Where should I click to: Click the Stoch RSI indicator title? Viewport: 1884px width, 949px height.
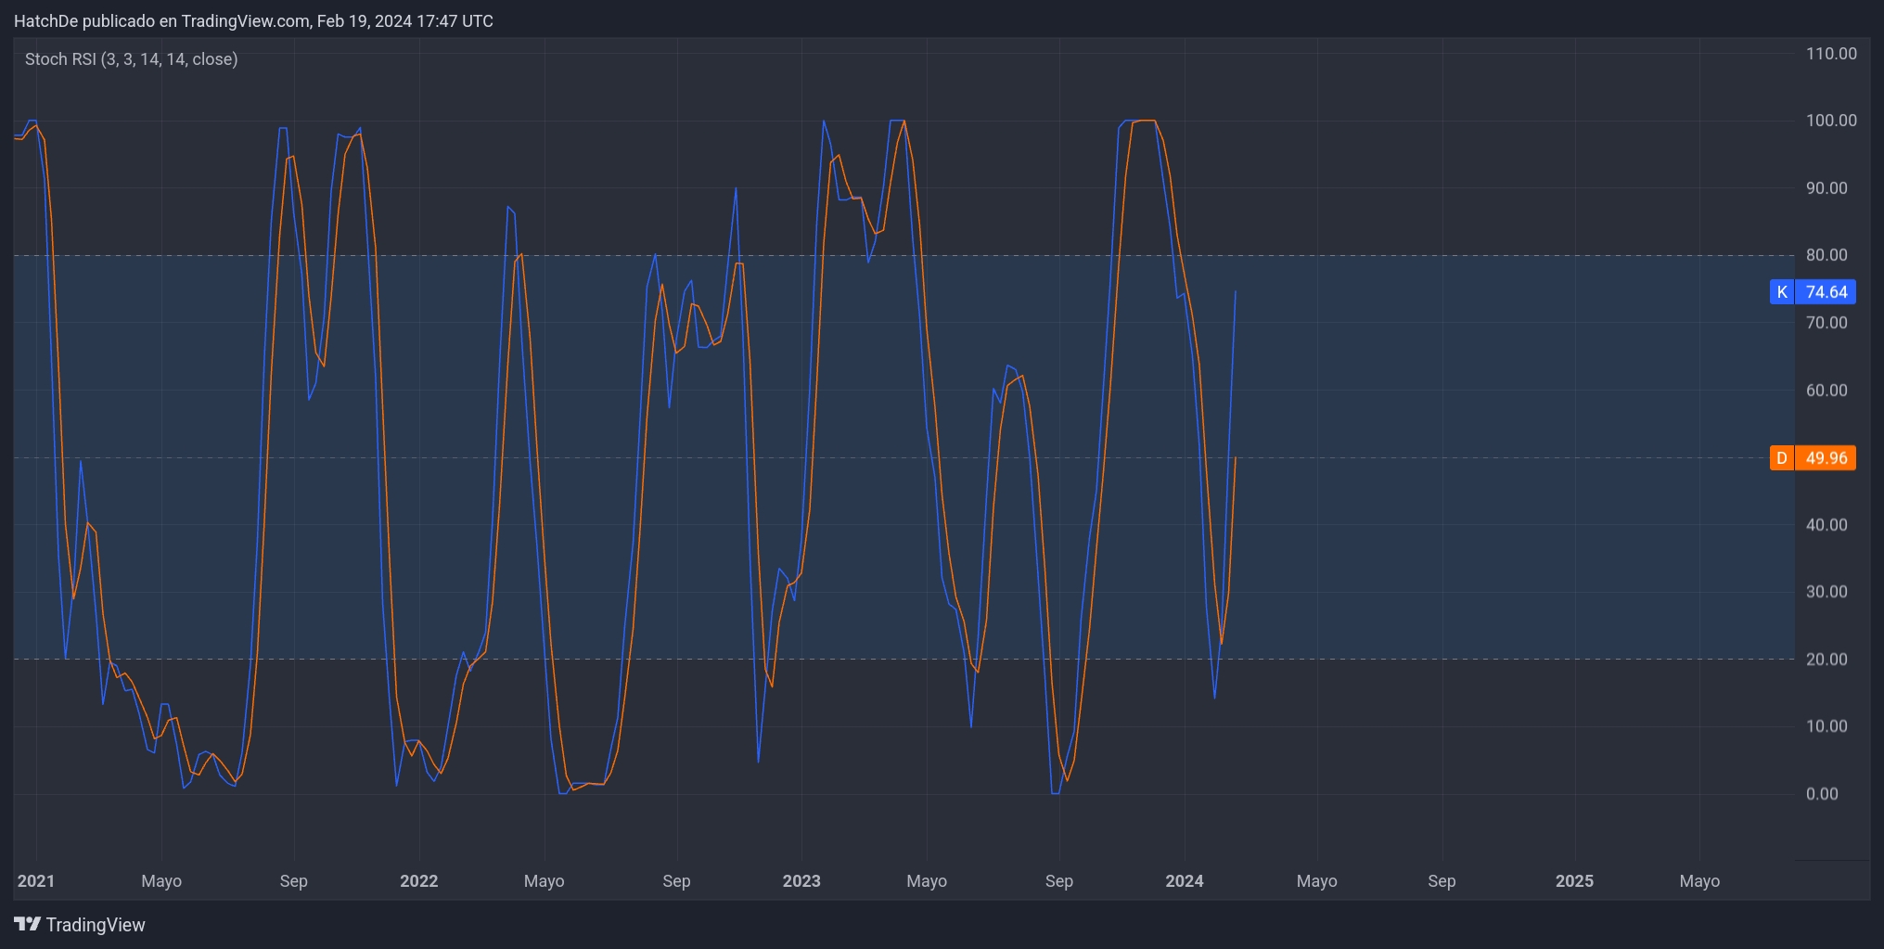pos(131,59)
